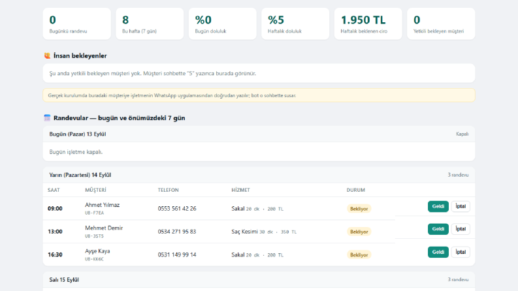Image resolution: width=518 pixels, height=291 pixels.
Task: Select the DURUM column header
Action: click(355, 190)
